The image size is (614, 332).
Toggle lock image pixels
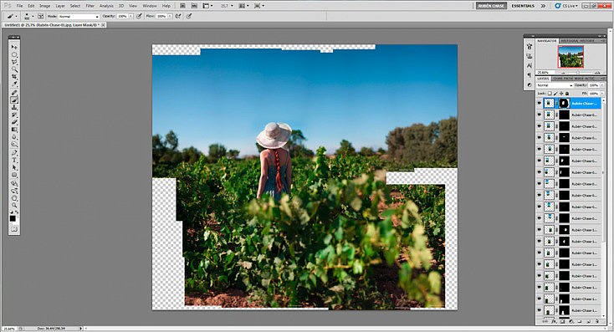point(555,94)
